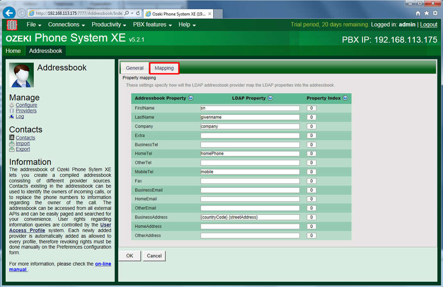This screenshot has width=443, height=287.
Task: Open the Help menu
Action: 187,25
